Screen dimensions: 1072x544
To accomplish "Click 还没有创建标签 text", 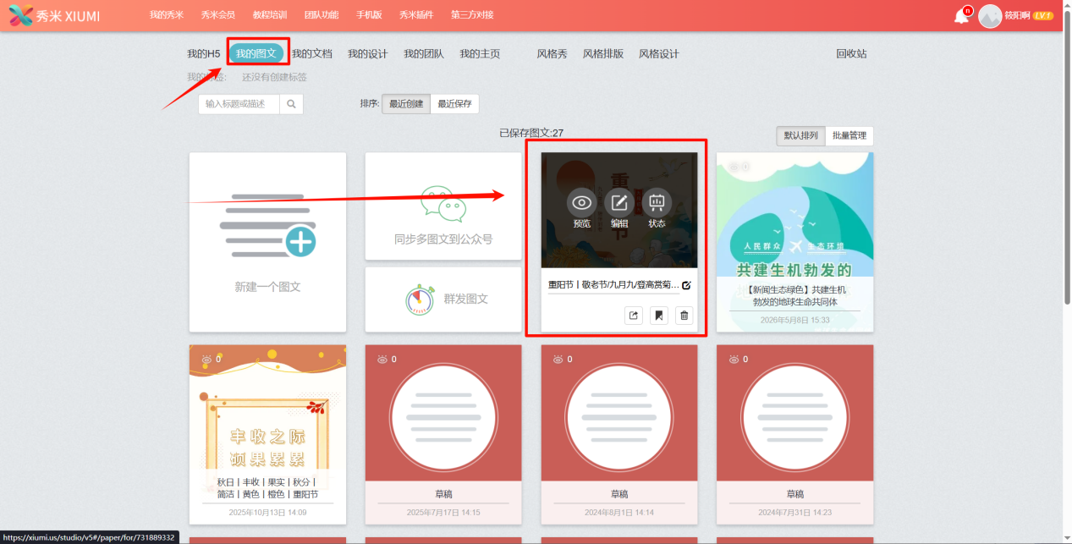I will [x=274, y=77].
